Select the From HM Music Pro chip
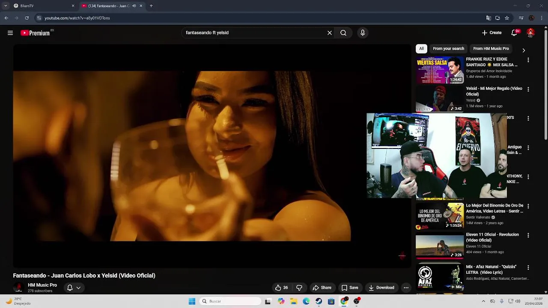 491,49
